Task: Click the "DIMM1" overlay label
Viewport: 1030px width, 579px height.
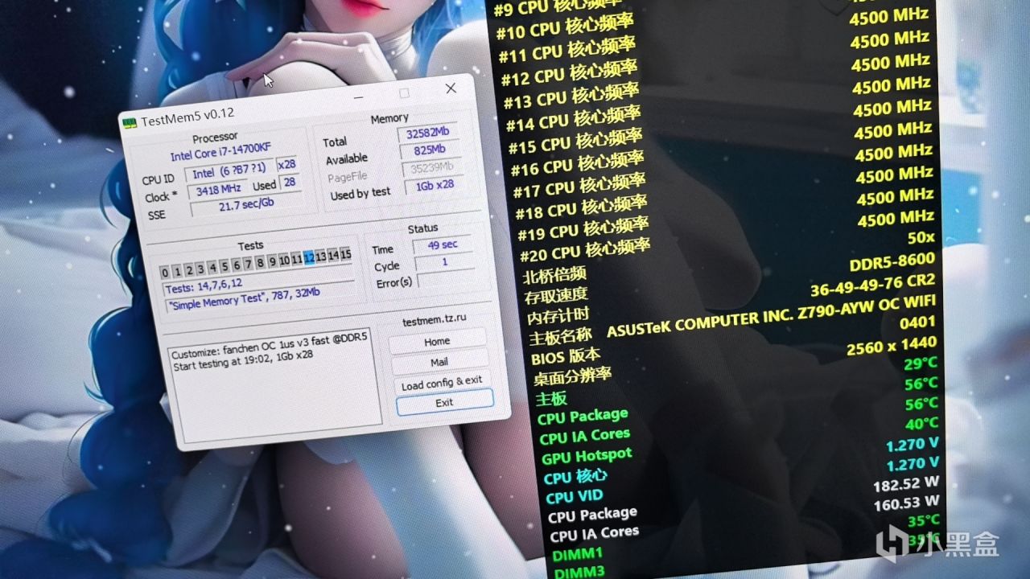Action: pyautogui.click(x=577, y=554)
